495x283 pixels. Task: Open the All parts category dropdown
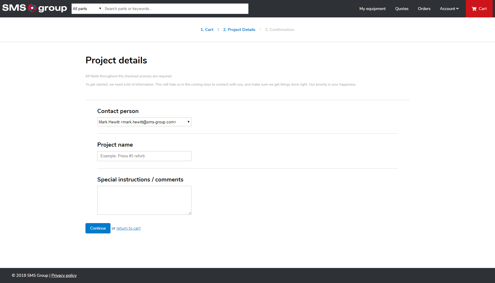(87, 9)
